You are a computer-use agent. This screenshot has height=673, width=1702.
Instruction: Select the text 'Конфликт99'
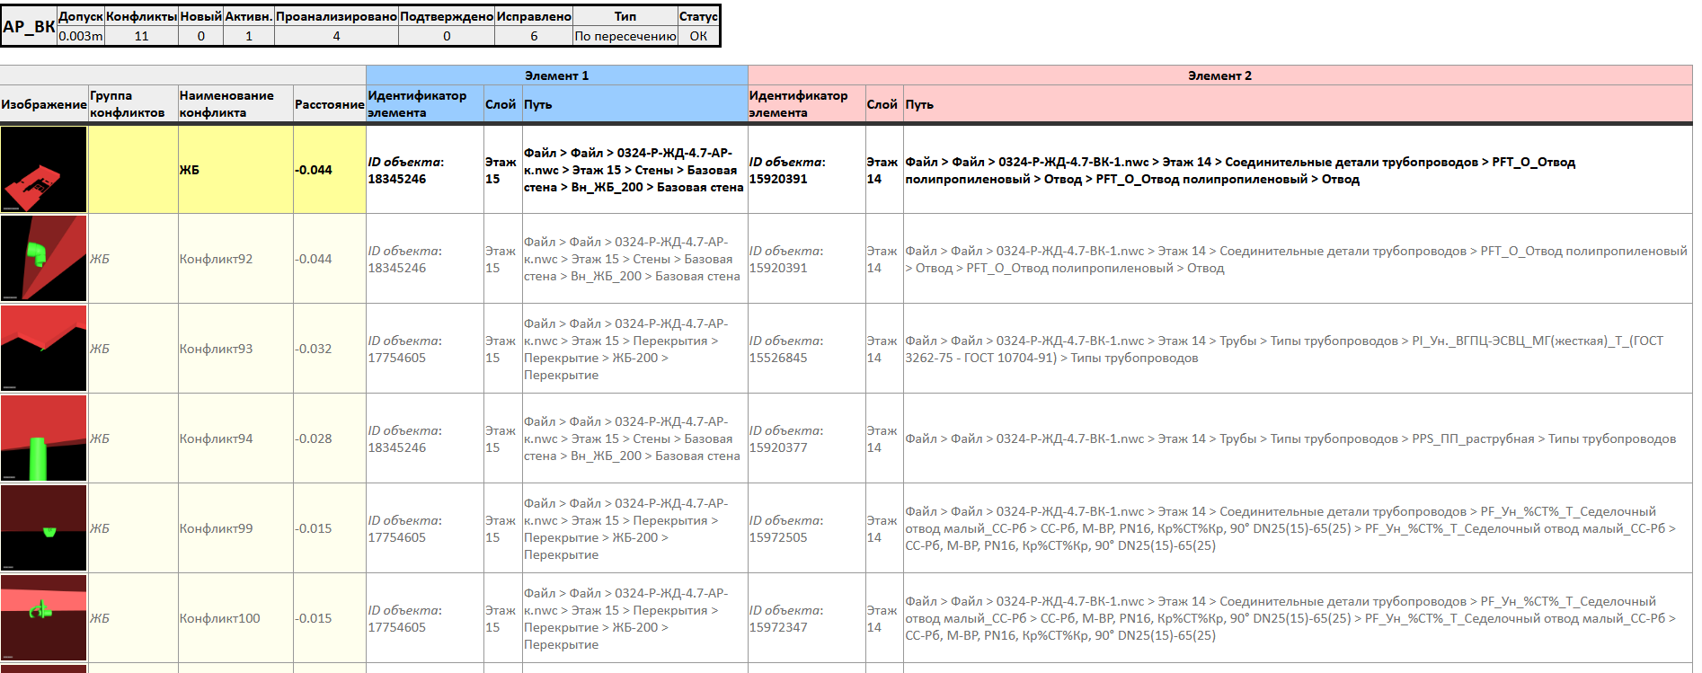pyautogui.click(x=216, y=528)
